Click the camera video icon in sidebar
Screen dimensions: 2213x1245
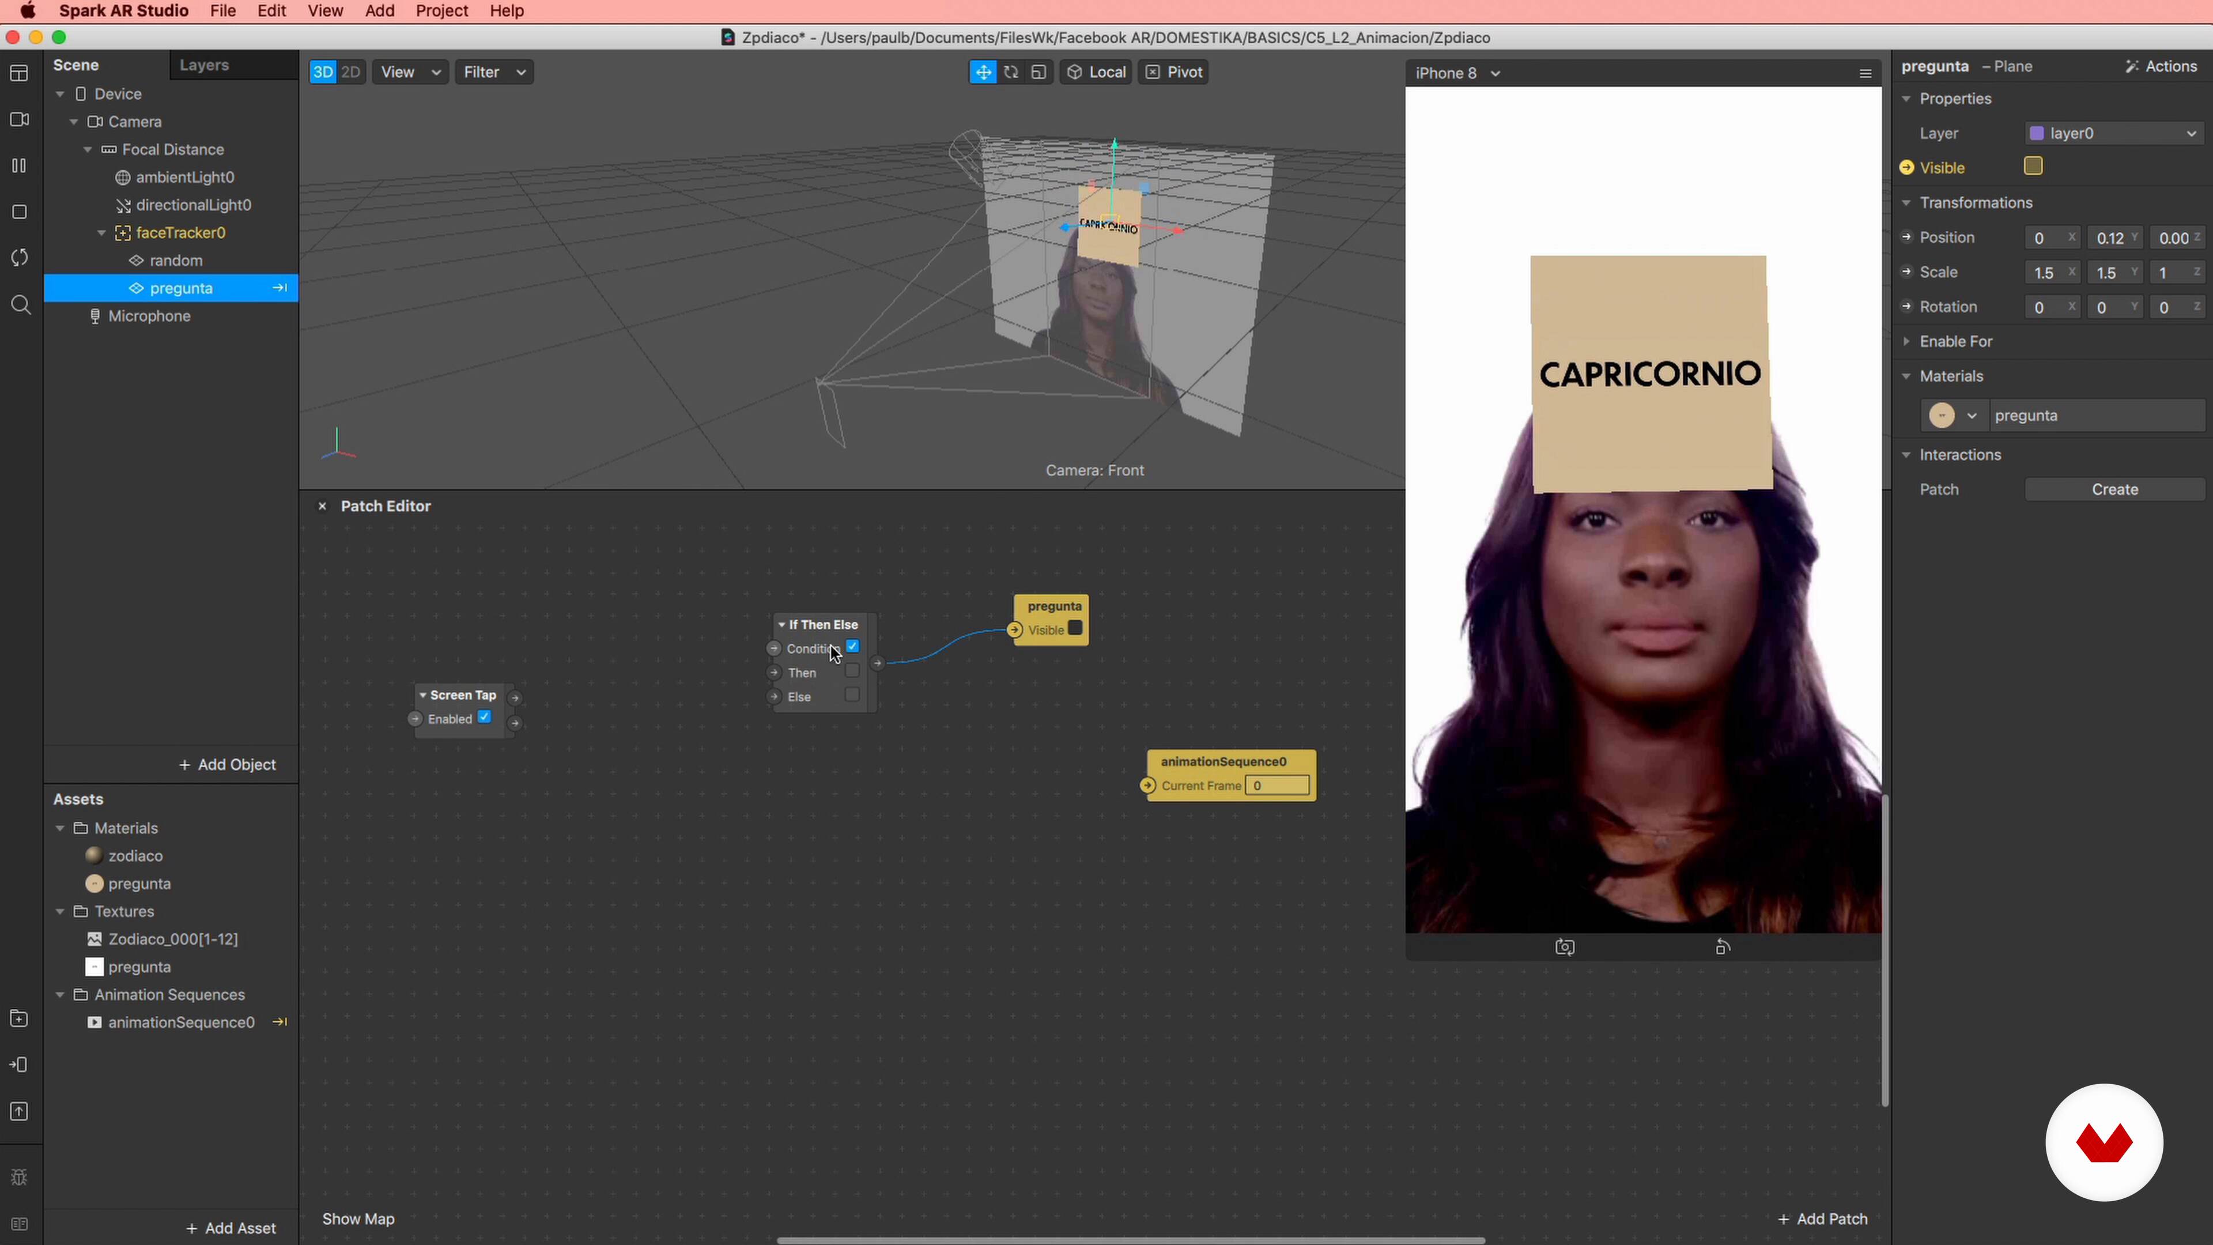click(19, 119)
